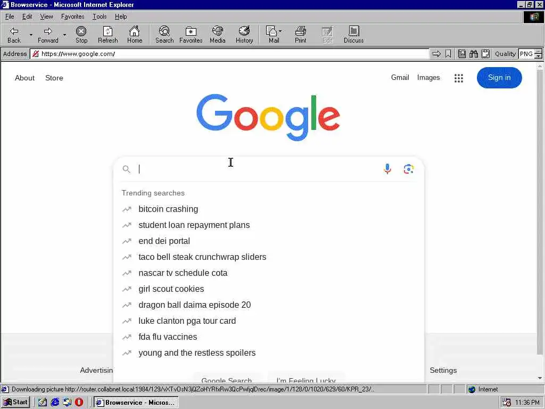
Task: Click the clipboard paste icon near Quality
Action: (x=485, y=54)
